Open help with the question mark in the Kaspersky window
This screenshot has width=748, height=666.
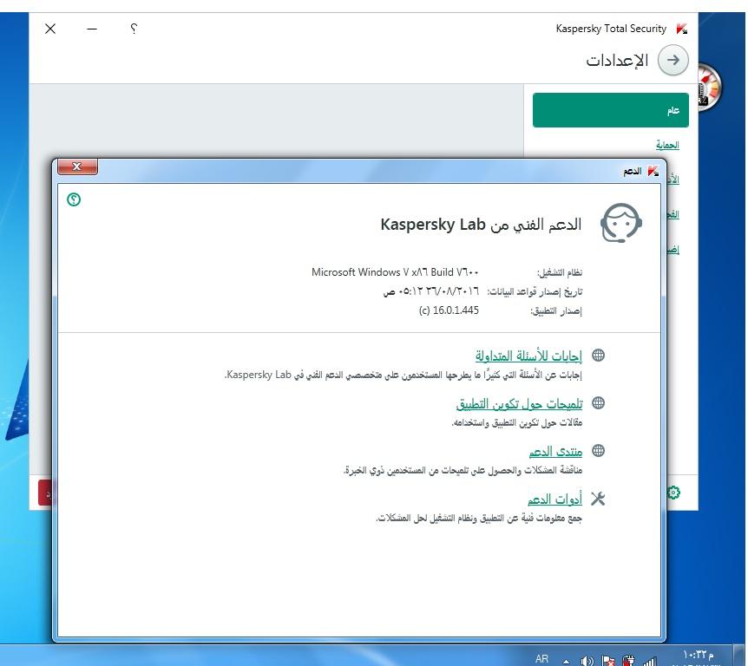pyautogui.click(x=134, y=29)
